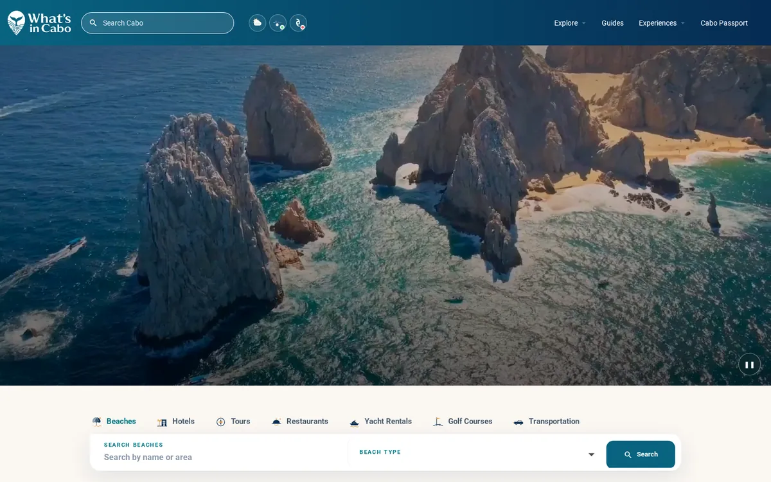Select the Golf Courses flag icon
The image size is (771, 482).
(438, 422)
